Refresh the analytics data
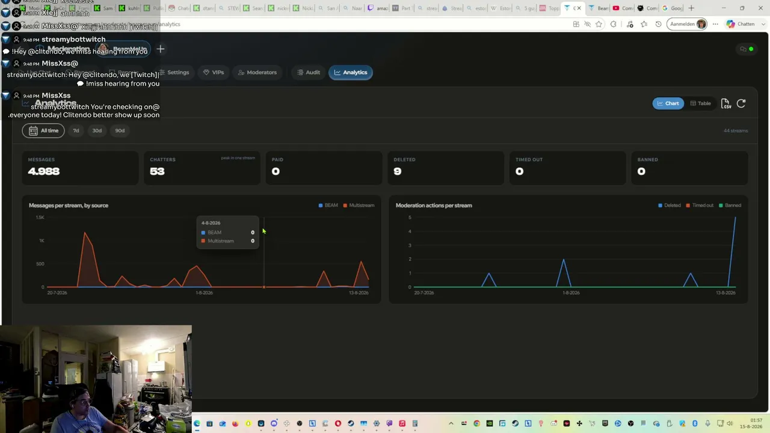Screen dimensions: 770x433 point(741,103)
